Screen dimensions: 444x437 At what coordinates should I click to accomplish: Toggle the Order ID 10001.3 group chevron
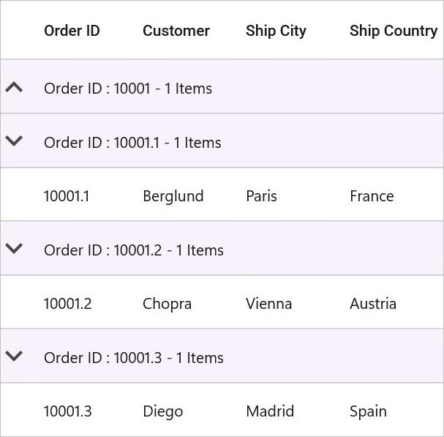[x=14, y=356]
